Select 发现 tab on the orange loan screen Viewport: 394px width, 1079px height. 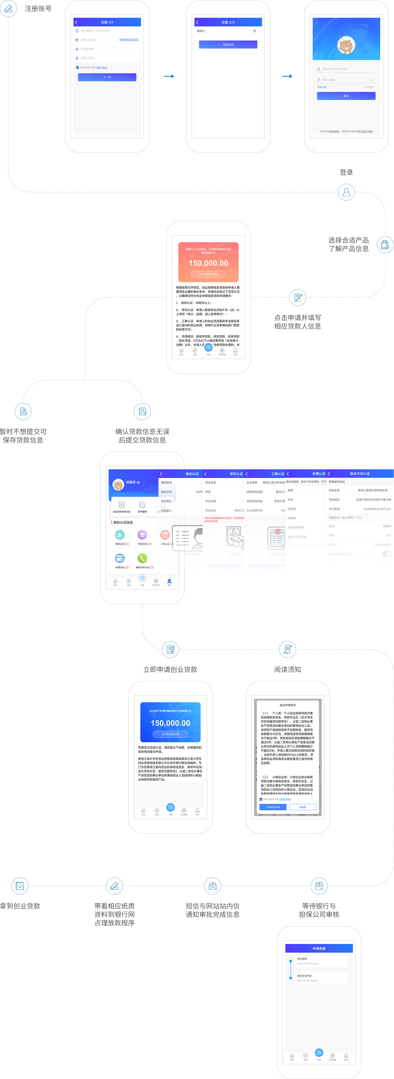tap(195, 352)
